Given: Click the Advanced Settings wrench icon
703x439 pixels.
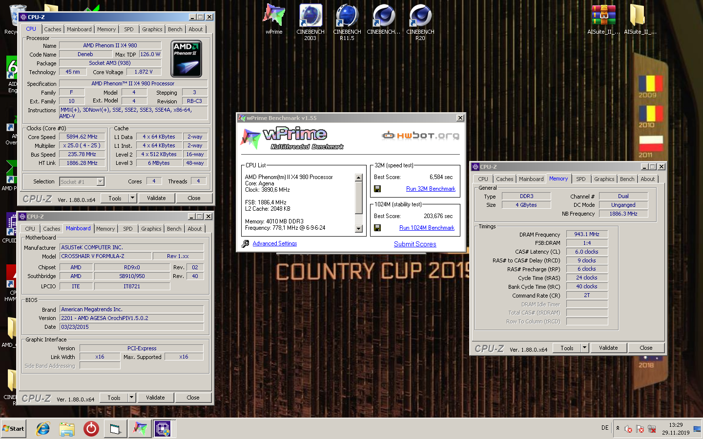Looking at the screenshot, I should tap(245, 243).
